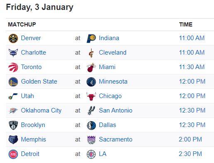Click the LA Clippers logo
Image resolution: width=214 pixels, height=163 pixels.
click(x=91, y=154)
